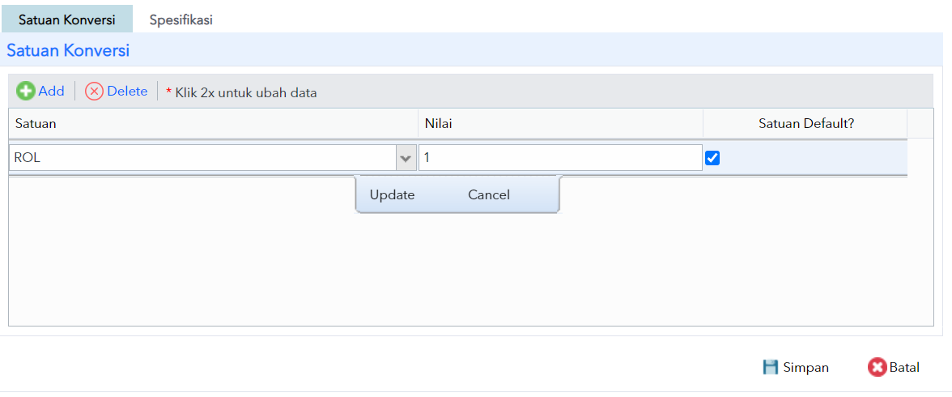Click the blue floppy disk Simpan icon
952x397 pixels.
click(771, 367)
